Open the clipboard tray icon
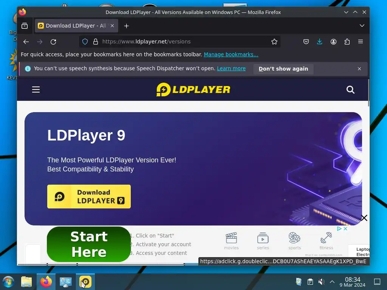Image resolution: width=387 pixels, height=290 pixels. click(310, 282)
